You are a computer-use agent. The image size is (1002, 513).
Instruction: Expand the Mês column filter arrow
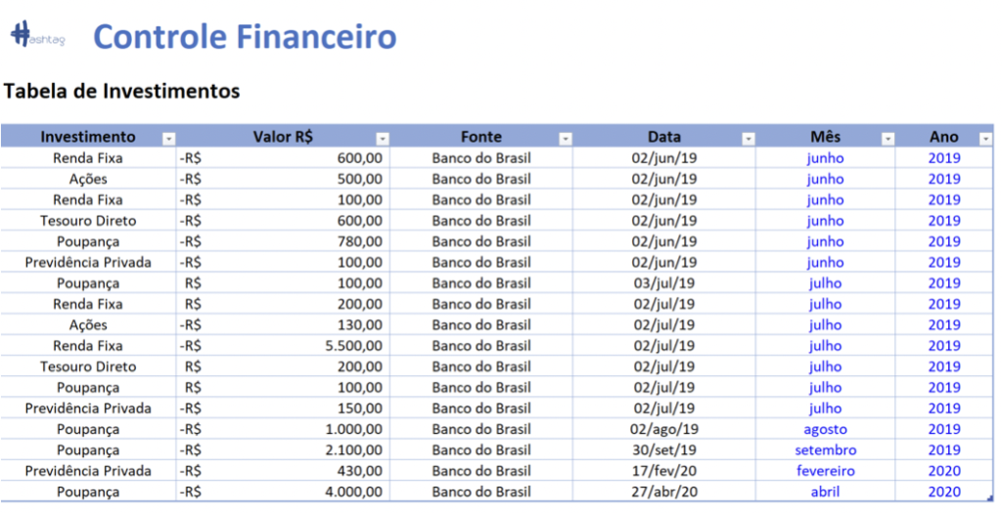tap(888, 138)
